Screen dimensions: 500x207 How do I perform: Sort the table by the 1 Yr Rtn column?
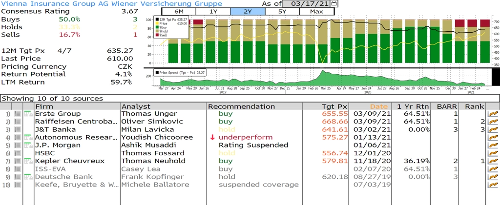411,106
